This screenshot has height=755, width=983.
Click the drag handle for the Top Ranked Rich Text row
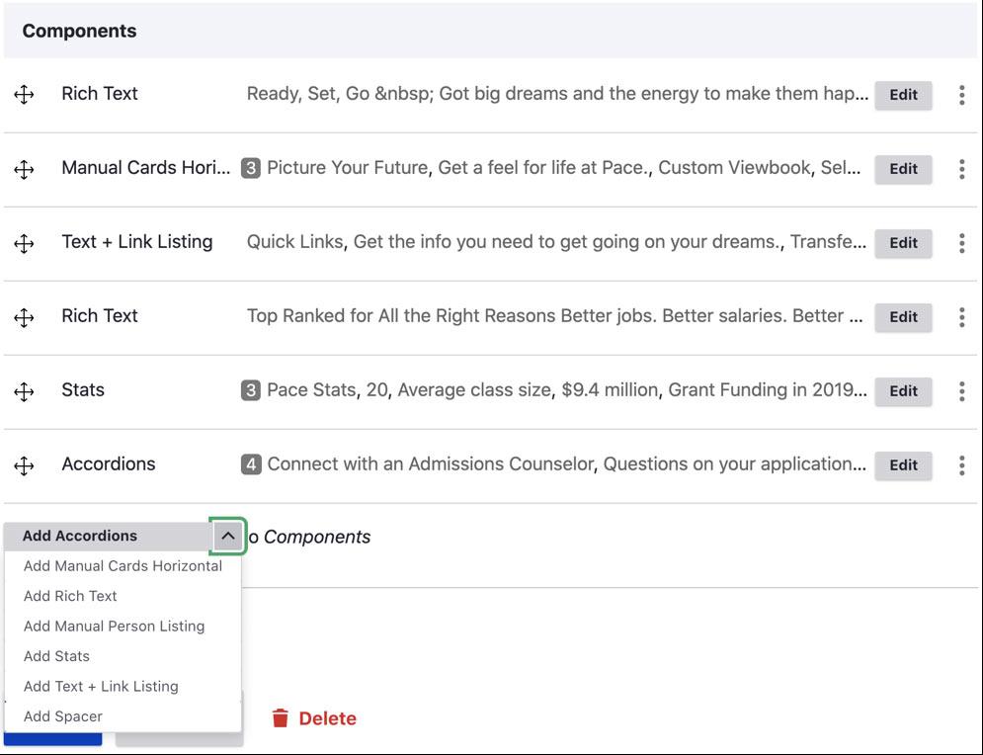[x=24, y=317]
